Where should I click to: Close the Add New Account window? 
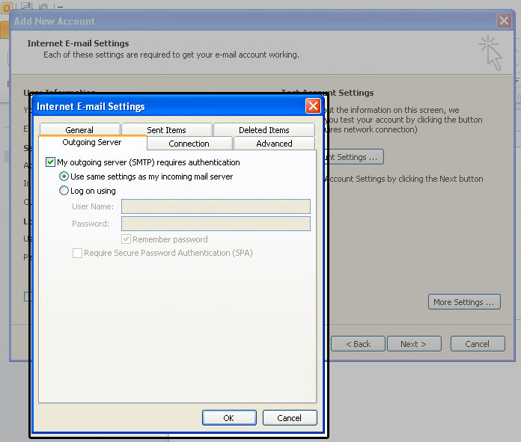(x=504, y=21)
